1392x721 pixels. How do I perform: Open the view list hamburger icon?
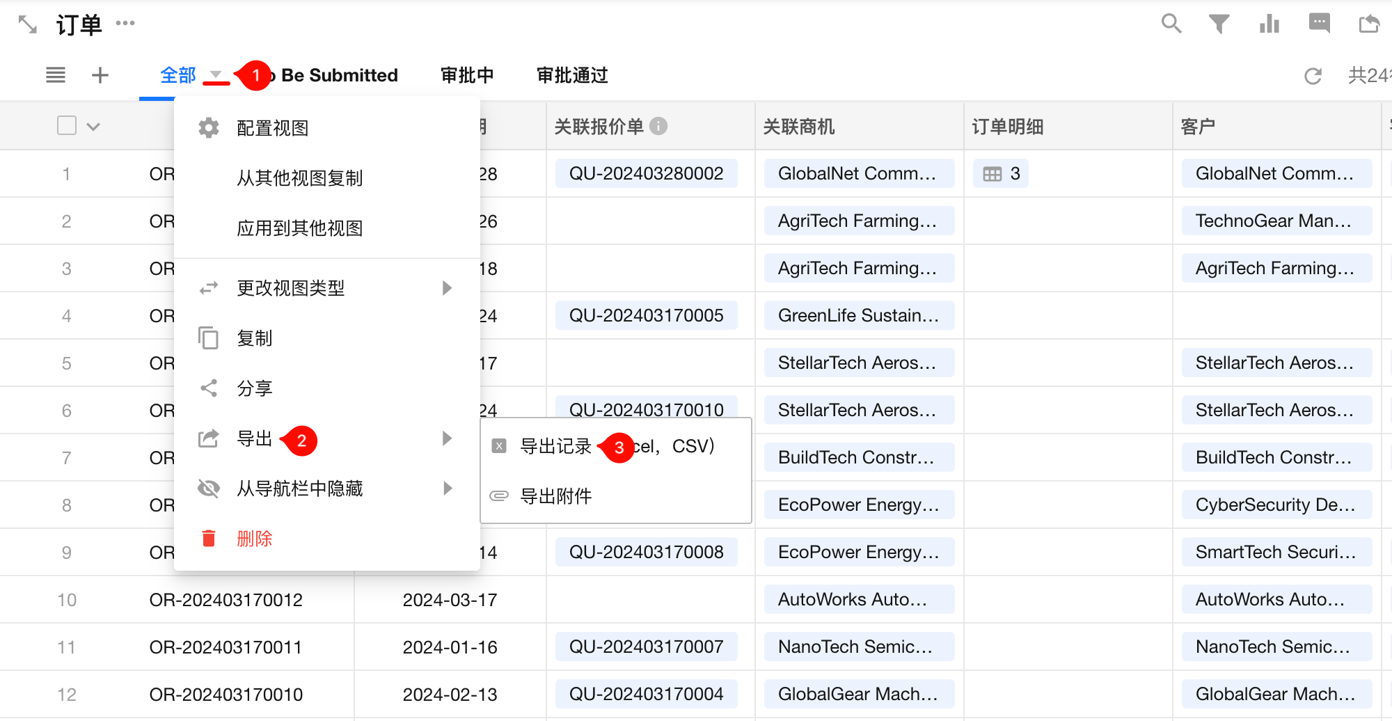56,75
